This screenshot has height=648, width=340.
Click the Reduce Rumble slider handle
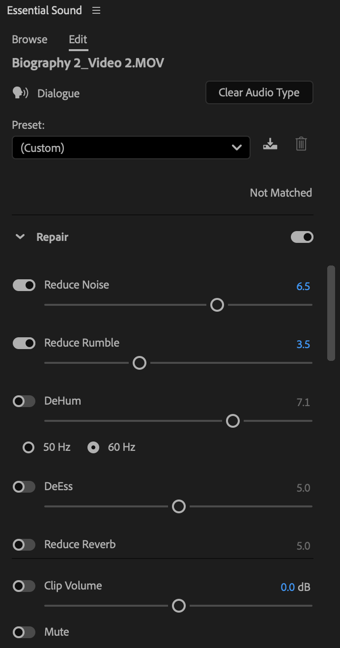point(140,363)
